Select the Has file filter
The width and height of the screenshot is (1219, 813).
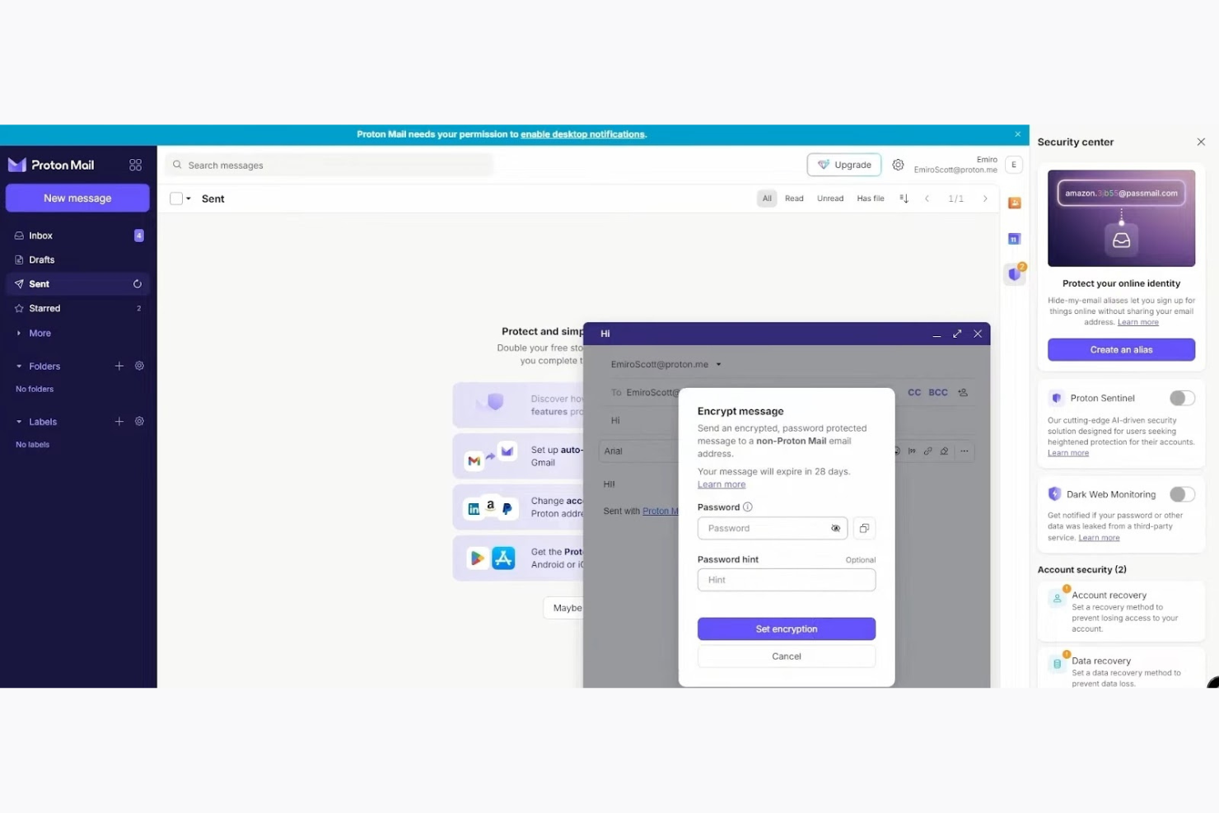(x=871, y=199)
